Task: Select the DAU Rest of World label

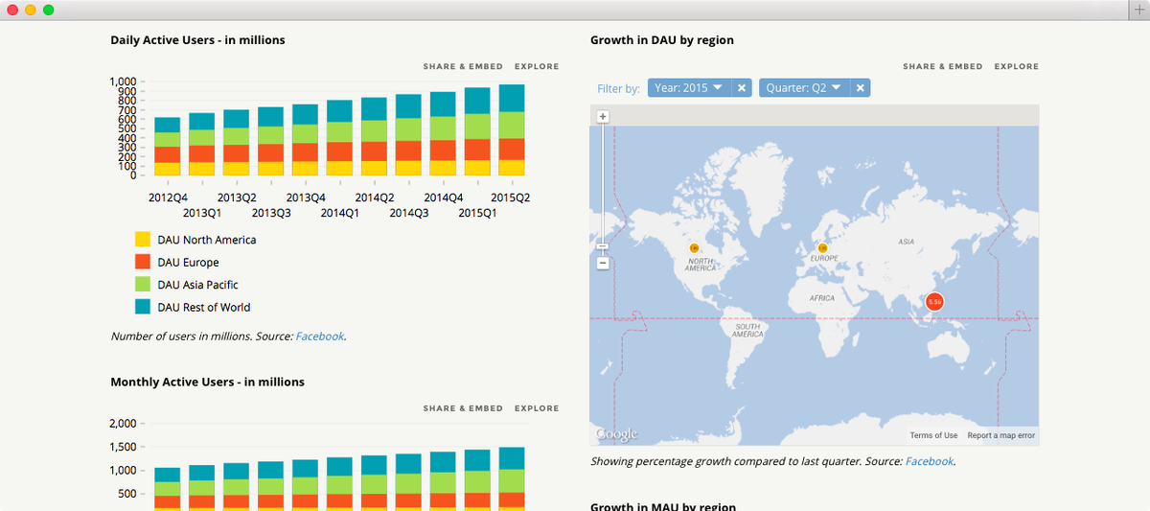Action: [x=204, y=308]
